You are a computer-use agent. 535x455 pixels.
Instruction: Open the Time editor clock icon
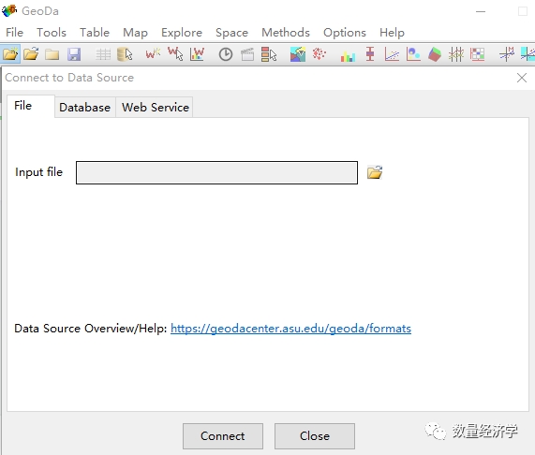(x=226, y=54)
